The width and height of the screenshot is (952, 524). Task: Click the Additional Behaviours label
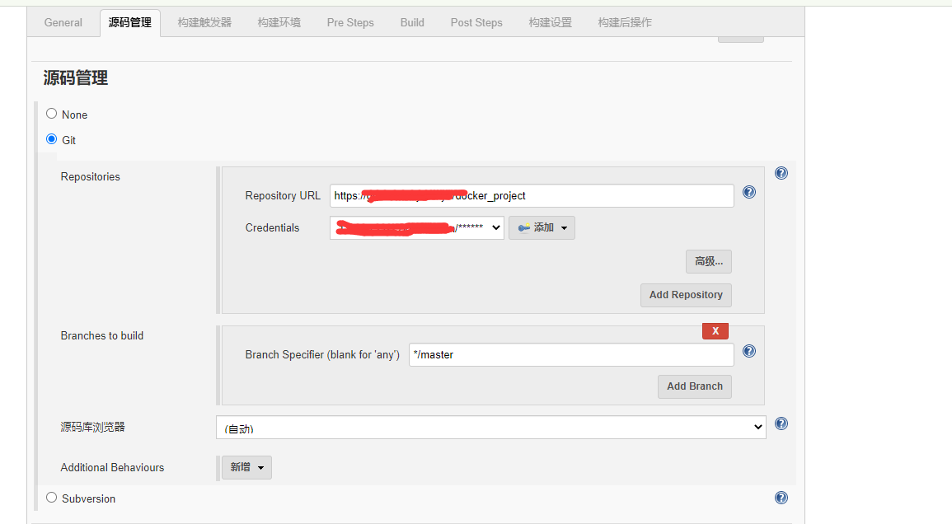click(x=112, y=467)
